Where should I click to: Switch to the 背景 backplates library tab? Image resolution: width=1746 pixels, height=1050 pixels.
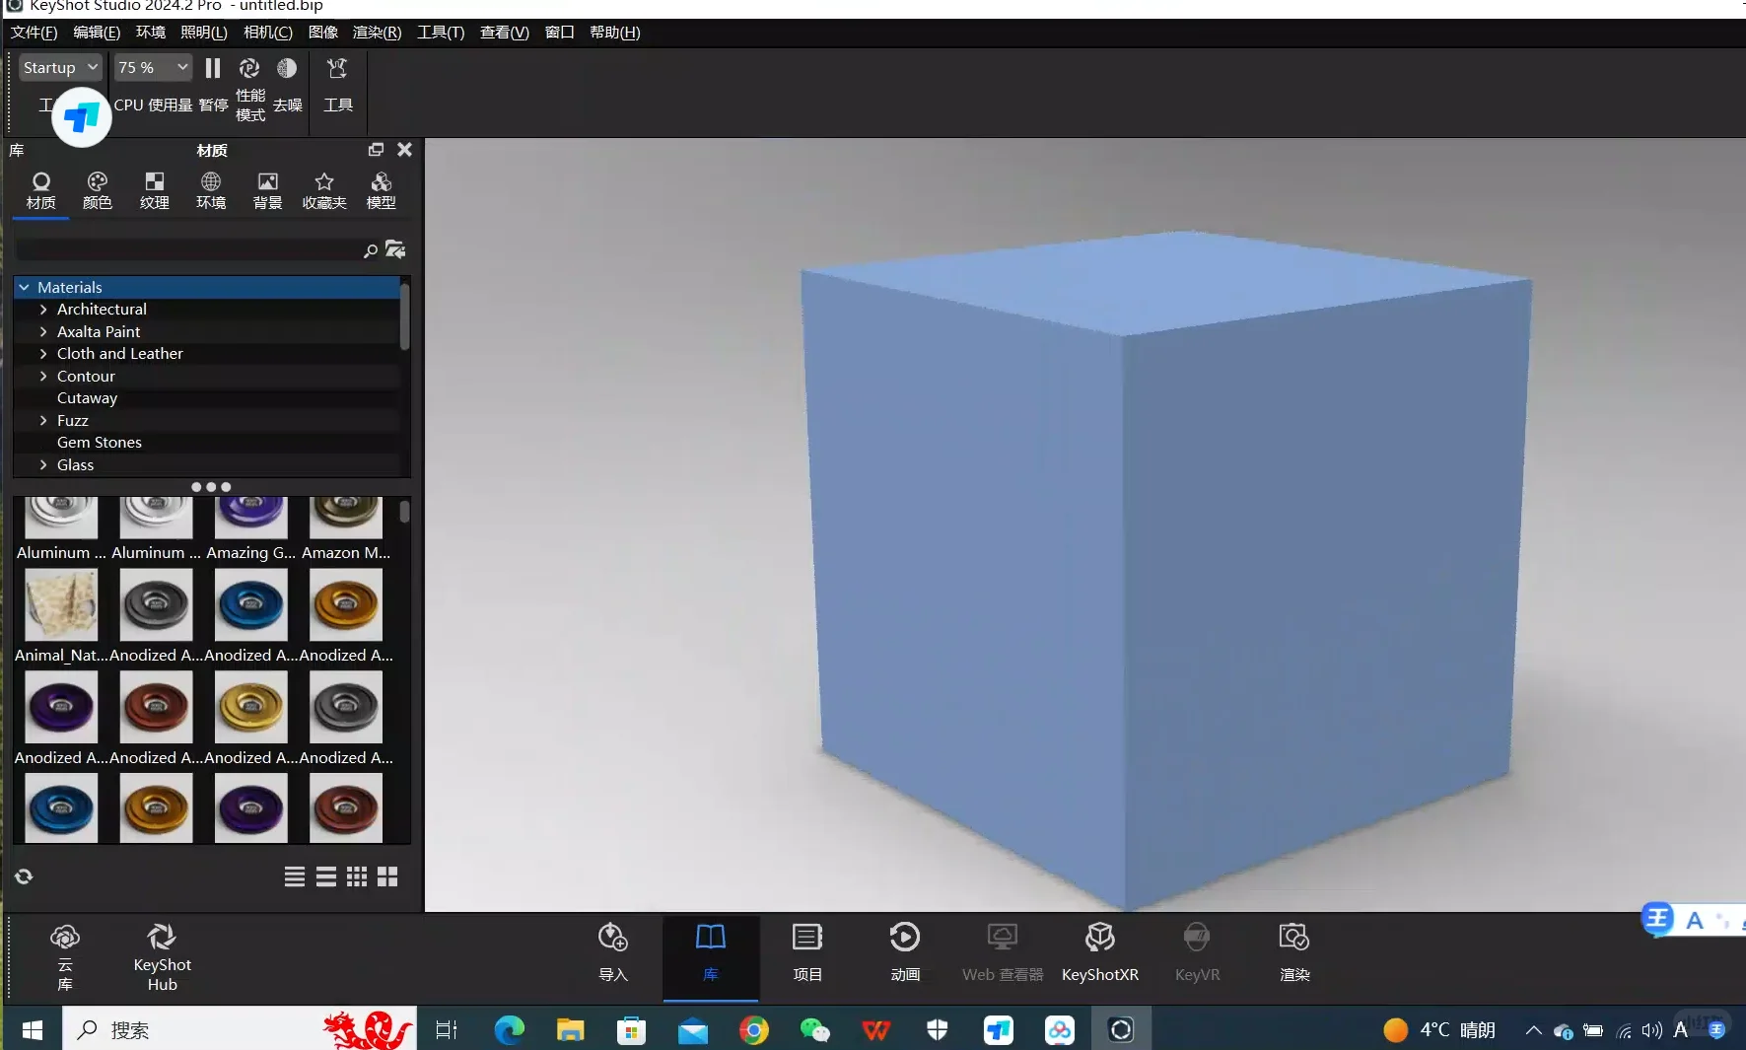pyautogui.click(x=267, y=190)
